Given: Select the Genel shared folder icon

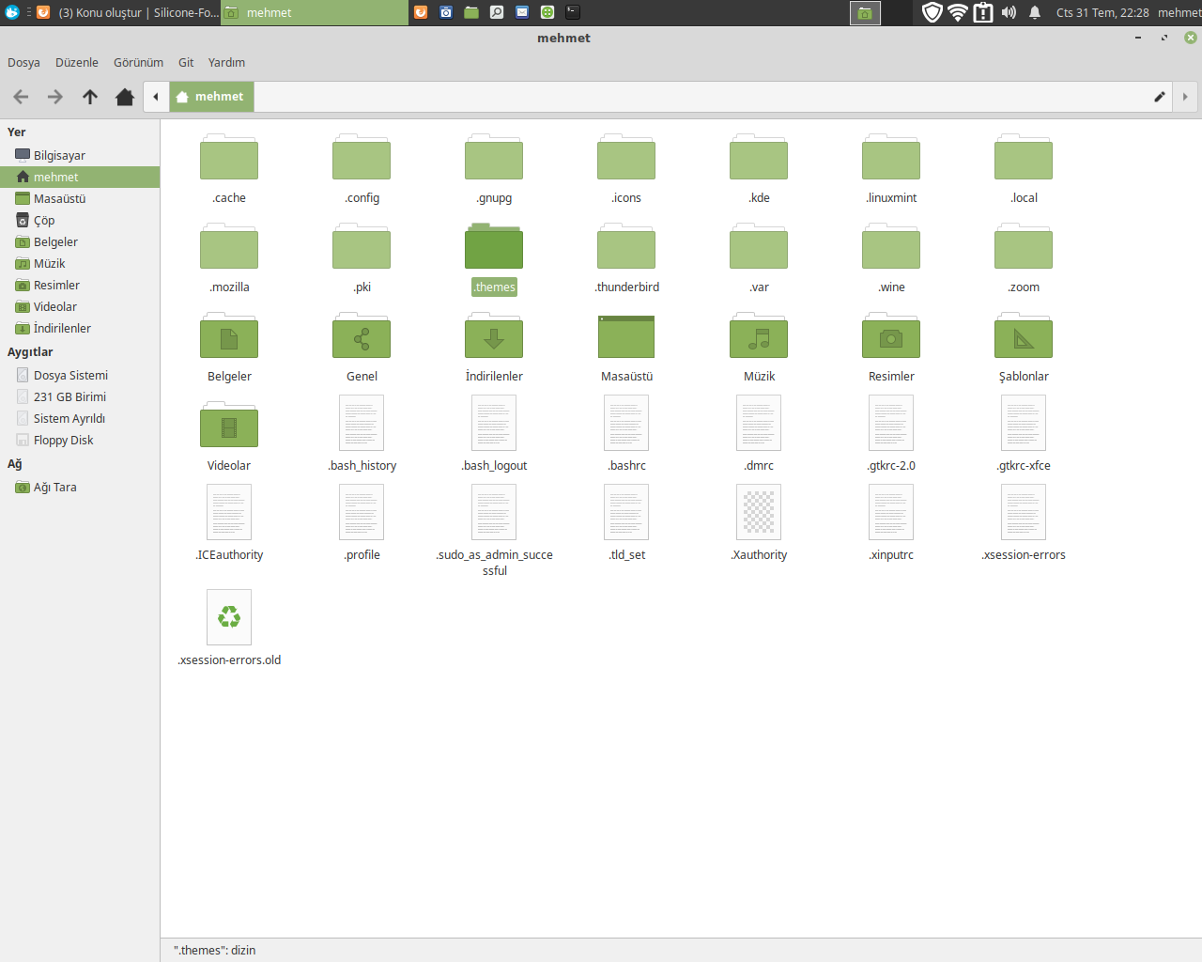Looking at the screenshot, I should pyautogui.click(x=362, y=335).
